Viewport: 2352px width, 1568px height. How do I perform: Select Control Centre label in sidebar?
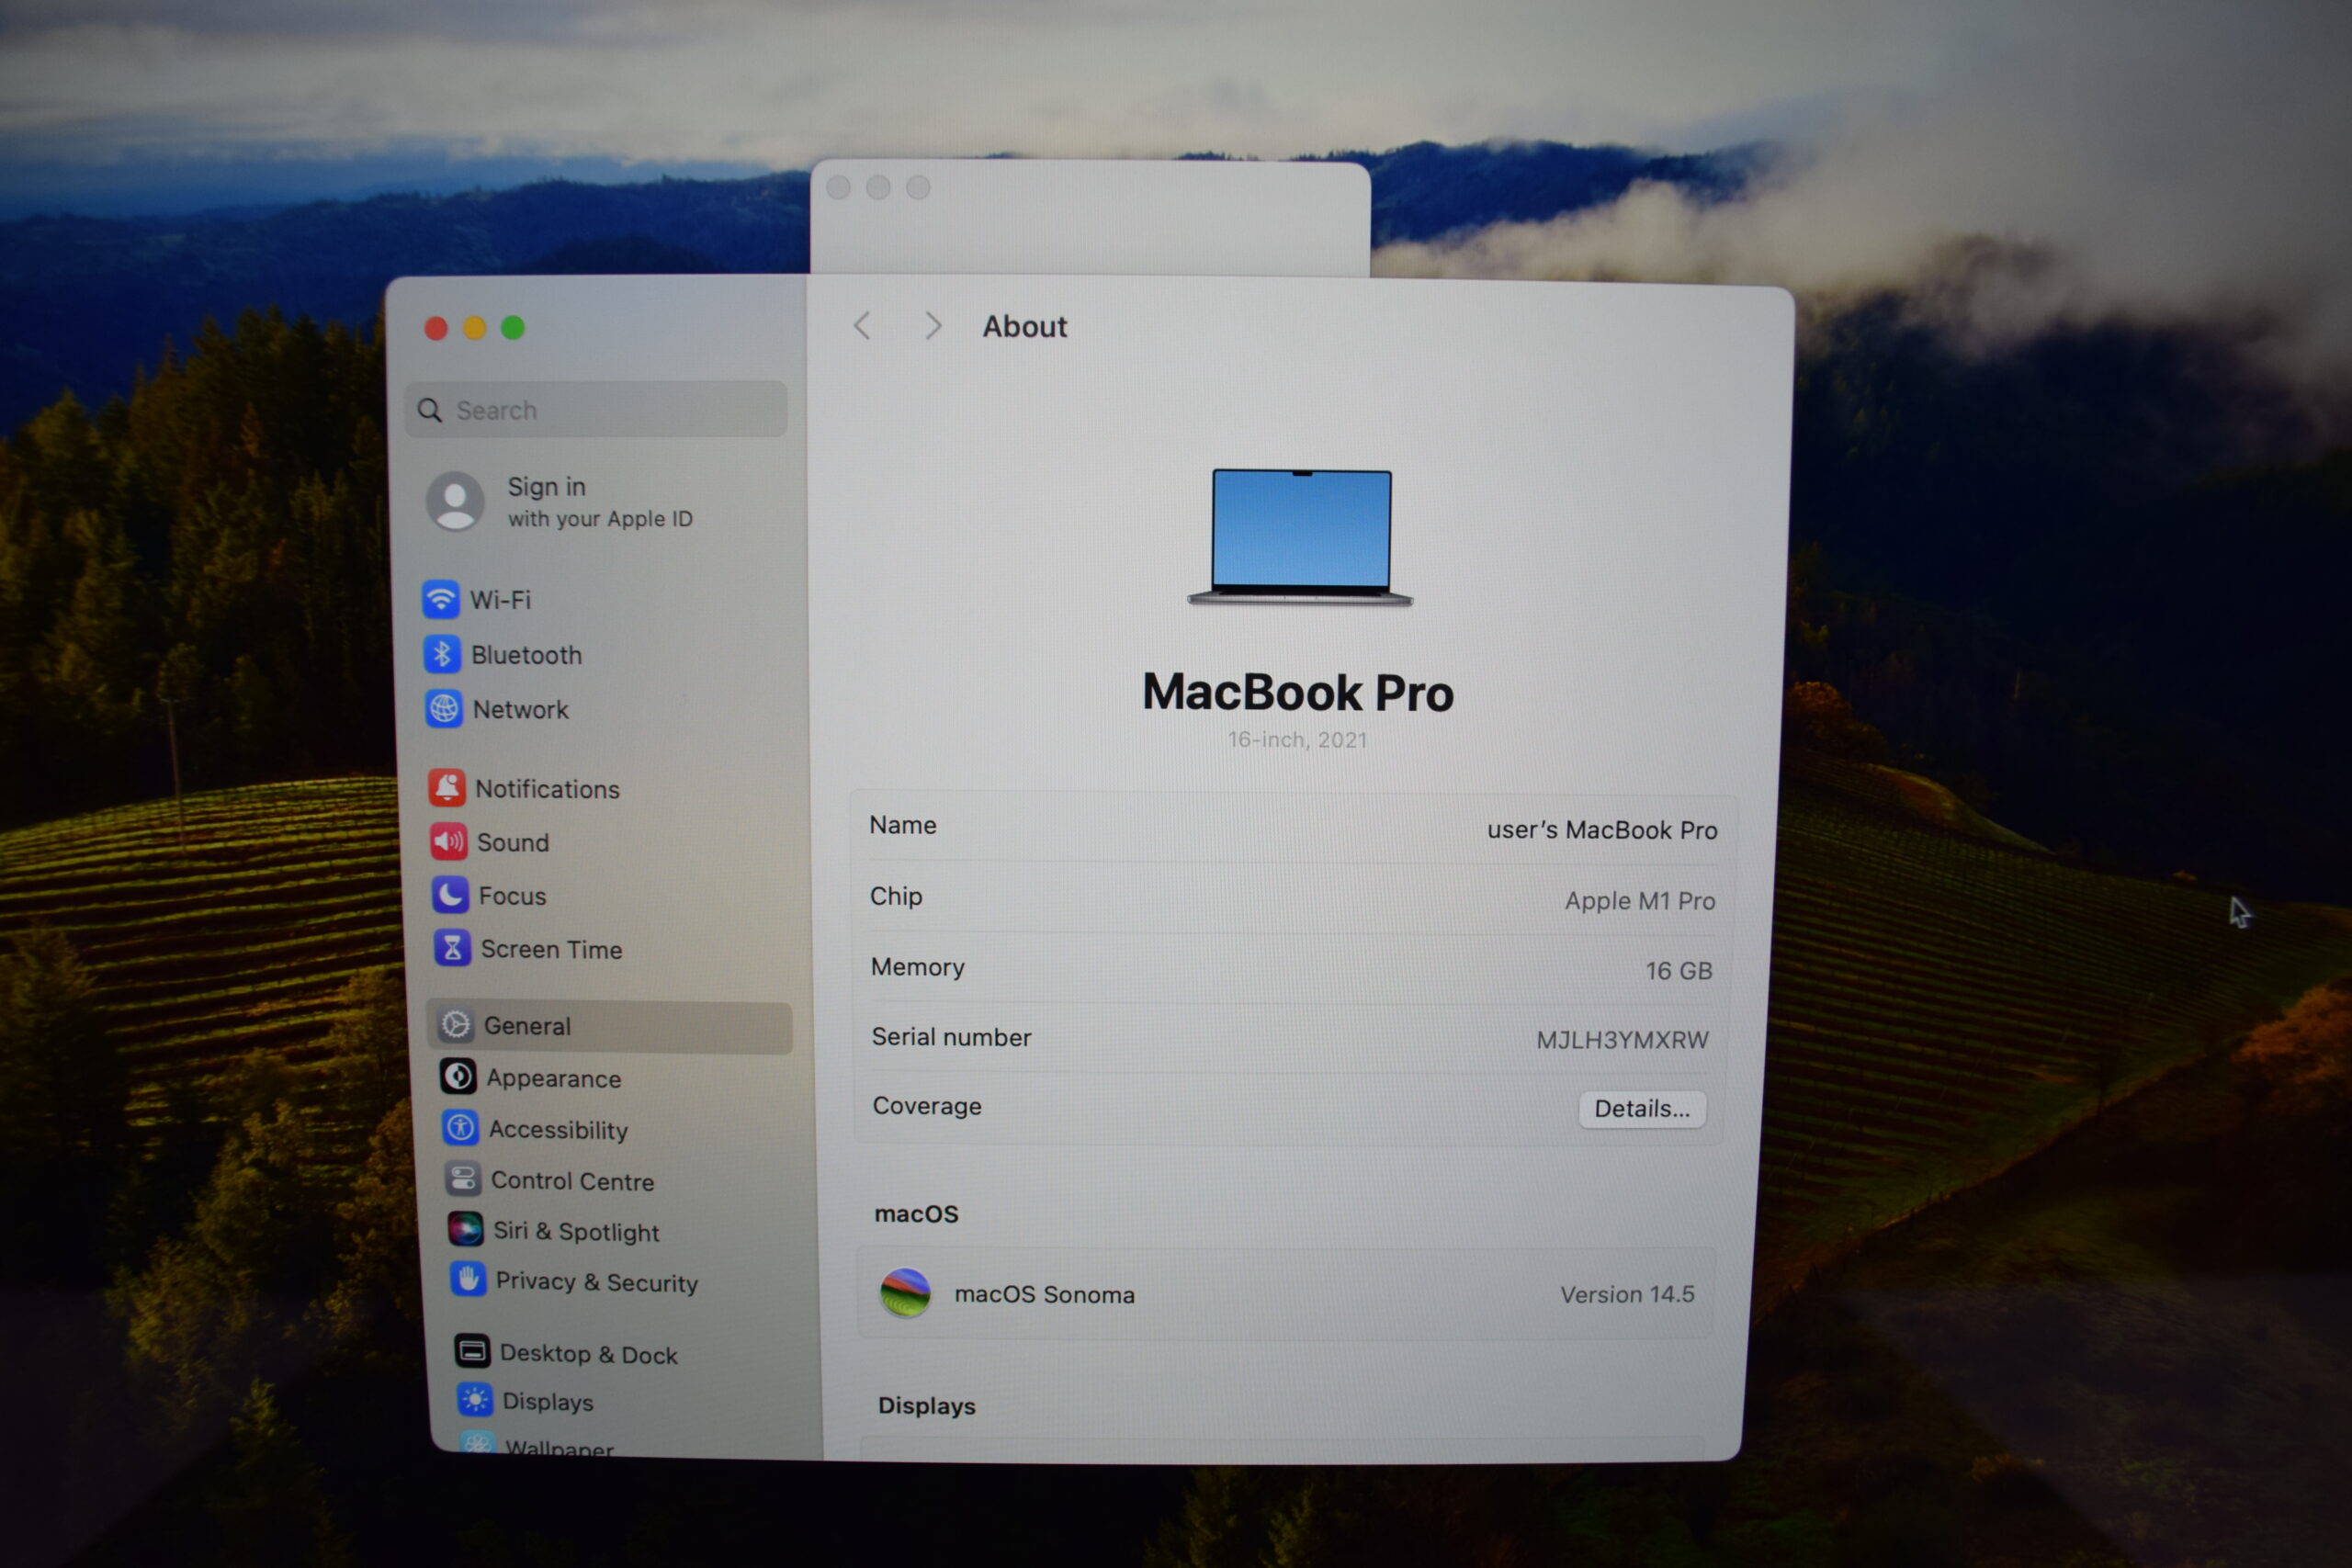(573, 1181)
